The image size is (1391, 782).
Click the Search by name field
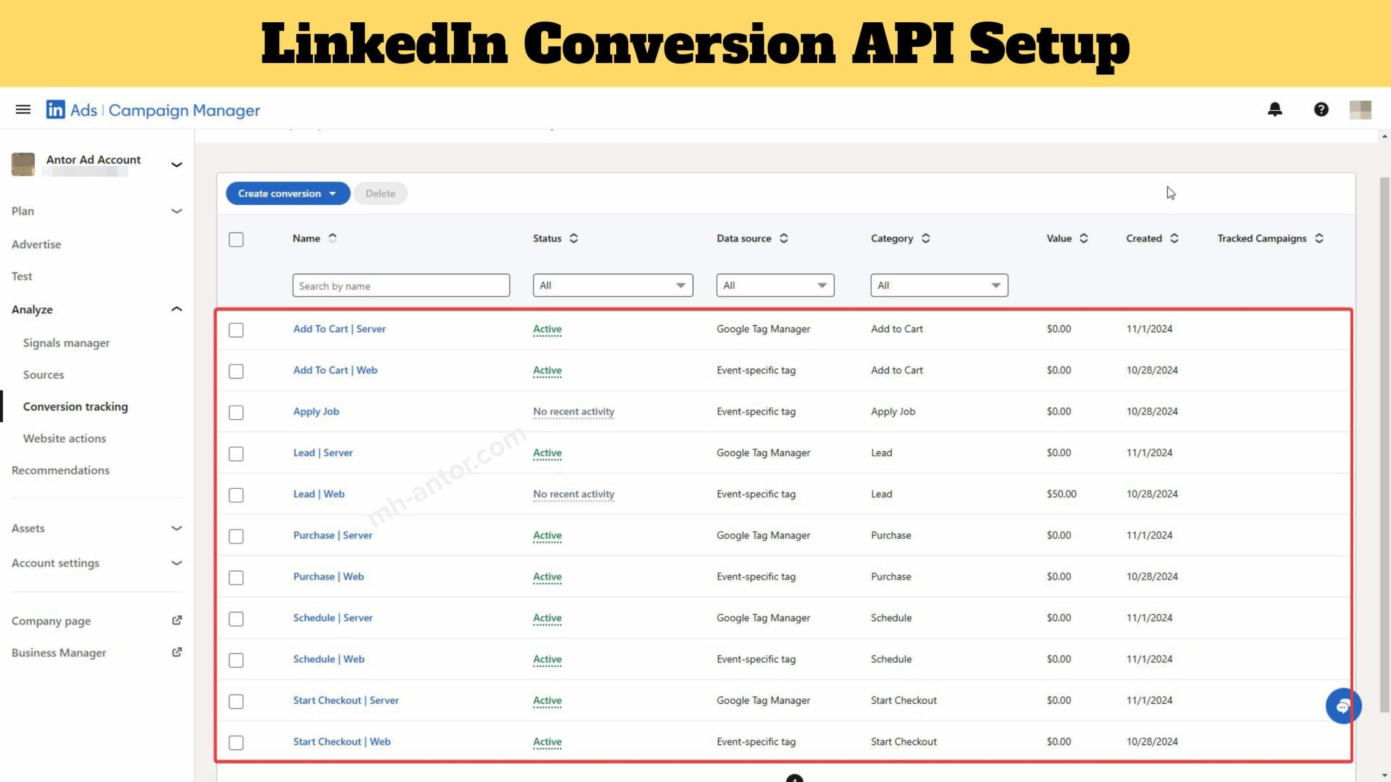tap(401, 285)
